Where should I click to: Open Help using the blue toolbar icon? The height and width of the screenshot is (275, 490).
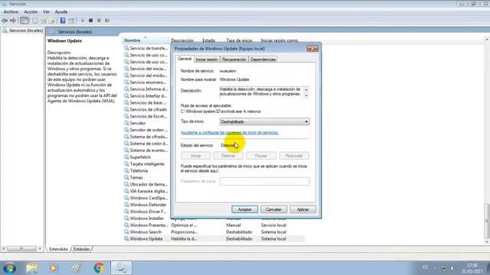[63, 21]
